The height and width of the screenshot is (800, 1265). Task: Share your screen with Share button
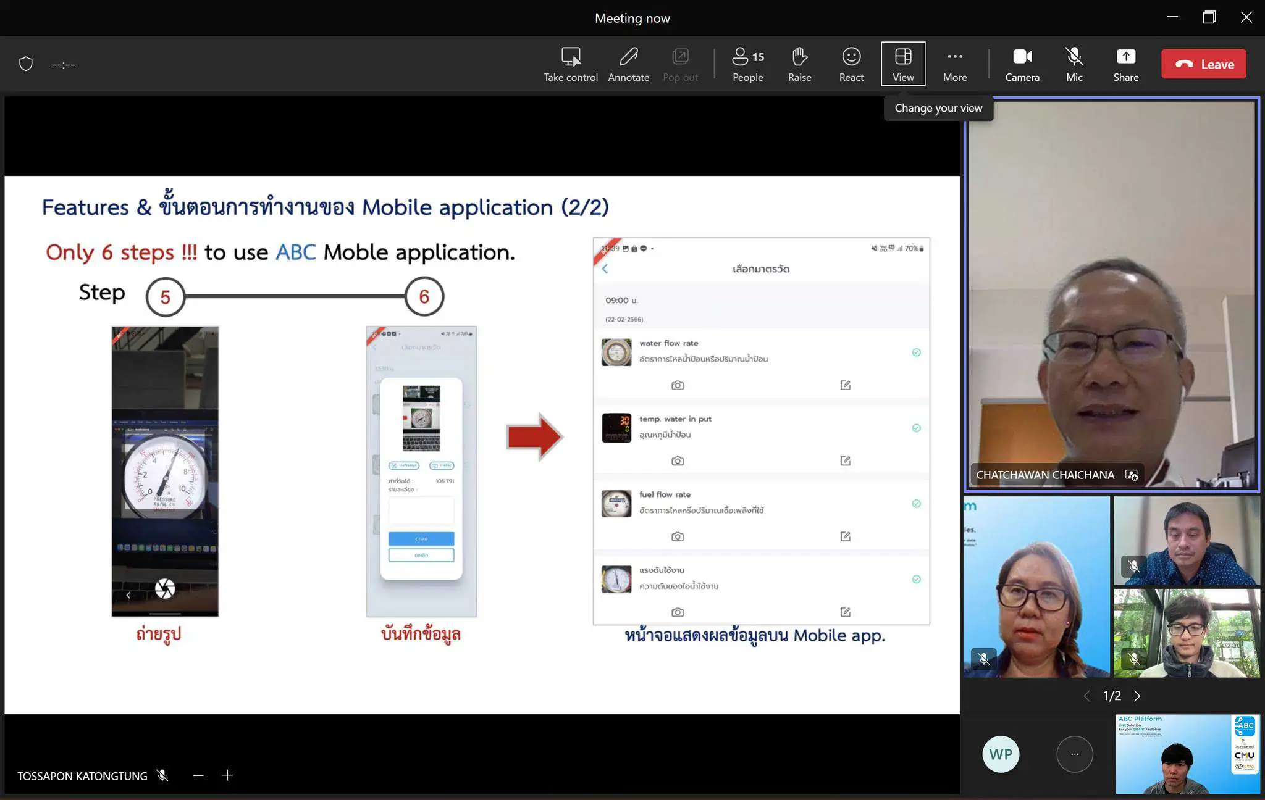click(1126, 64)
